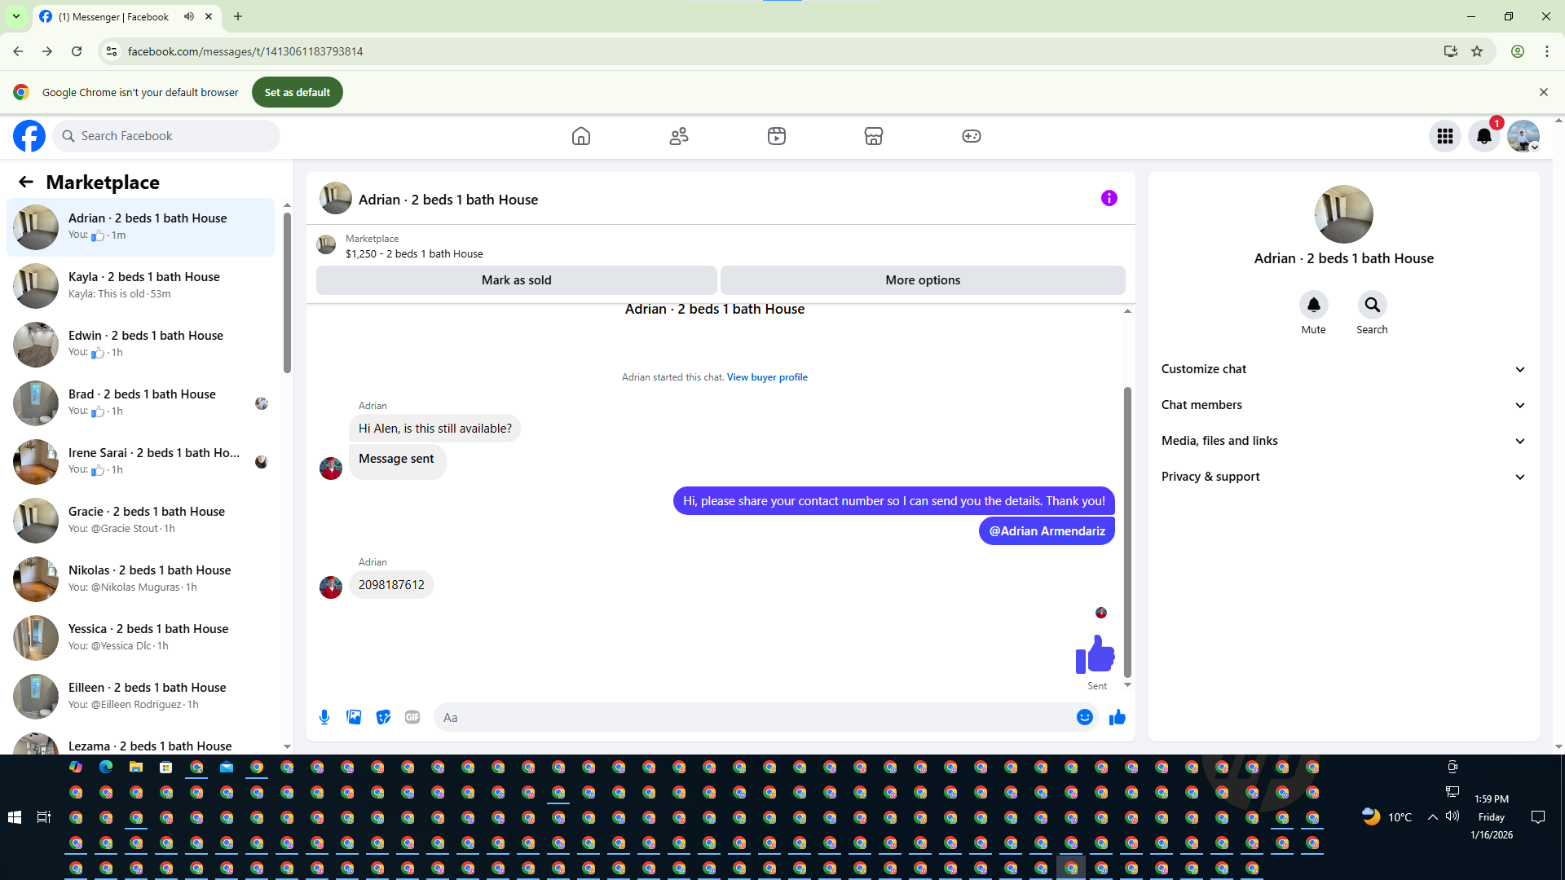Open the Kayla 2 beds conversation
The image size is (1565, 880).
(143, 285)
